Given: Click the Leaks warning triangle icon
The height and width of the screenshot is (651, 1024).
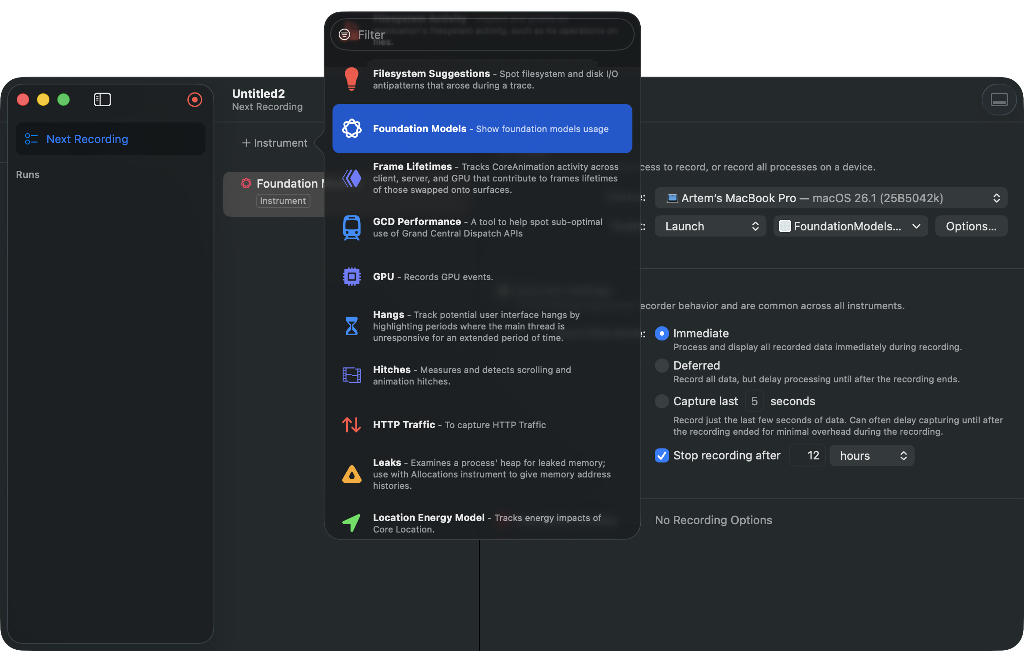Looking at the screenshot, I should point(351,474).
